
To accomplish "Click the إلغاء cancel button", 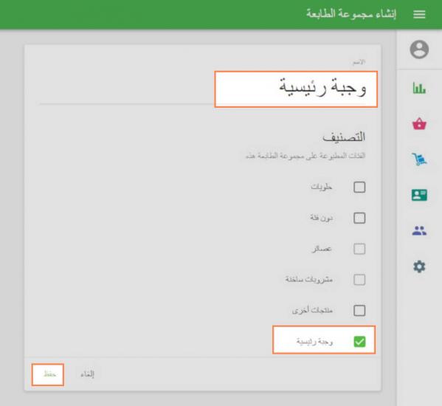I will pos(87,374).
